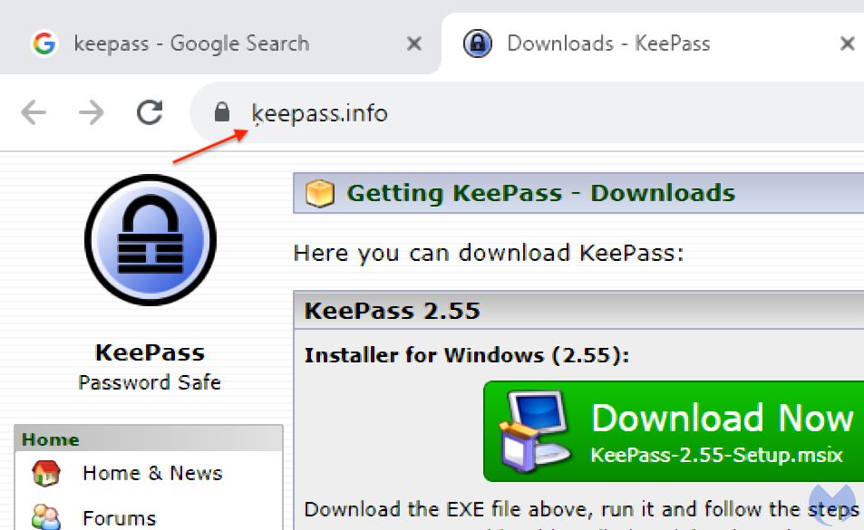Click the yellow package icon beside Getting KeePass

(320, 194)
